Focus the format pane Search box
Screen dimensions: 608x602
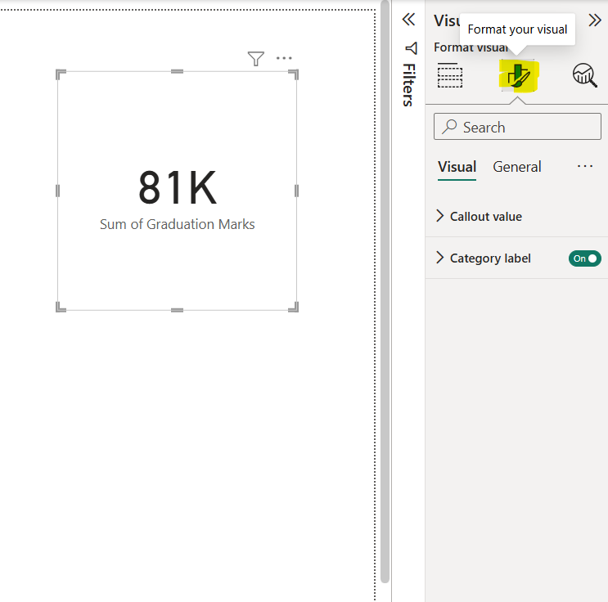point(517,127)
